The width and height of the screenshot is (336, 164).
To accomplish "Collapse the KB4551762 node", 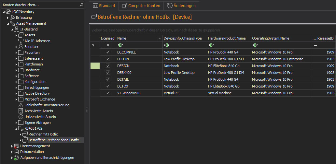I will pos(17,129).
